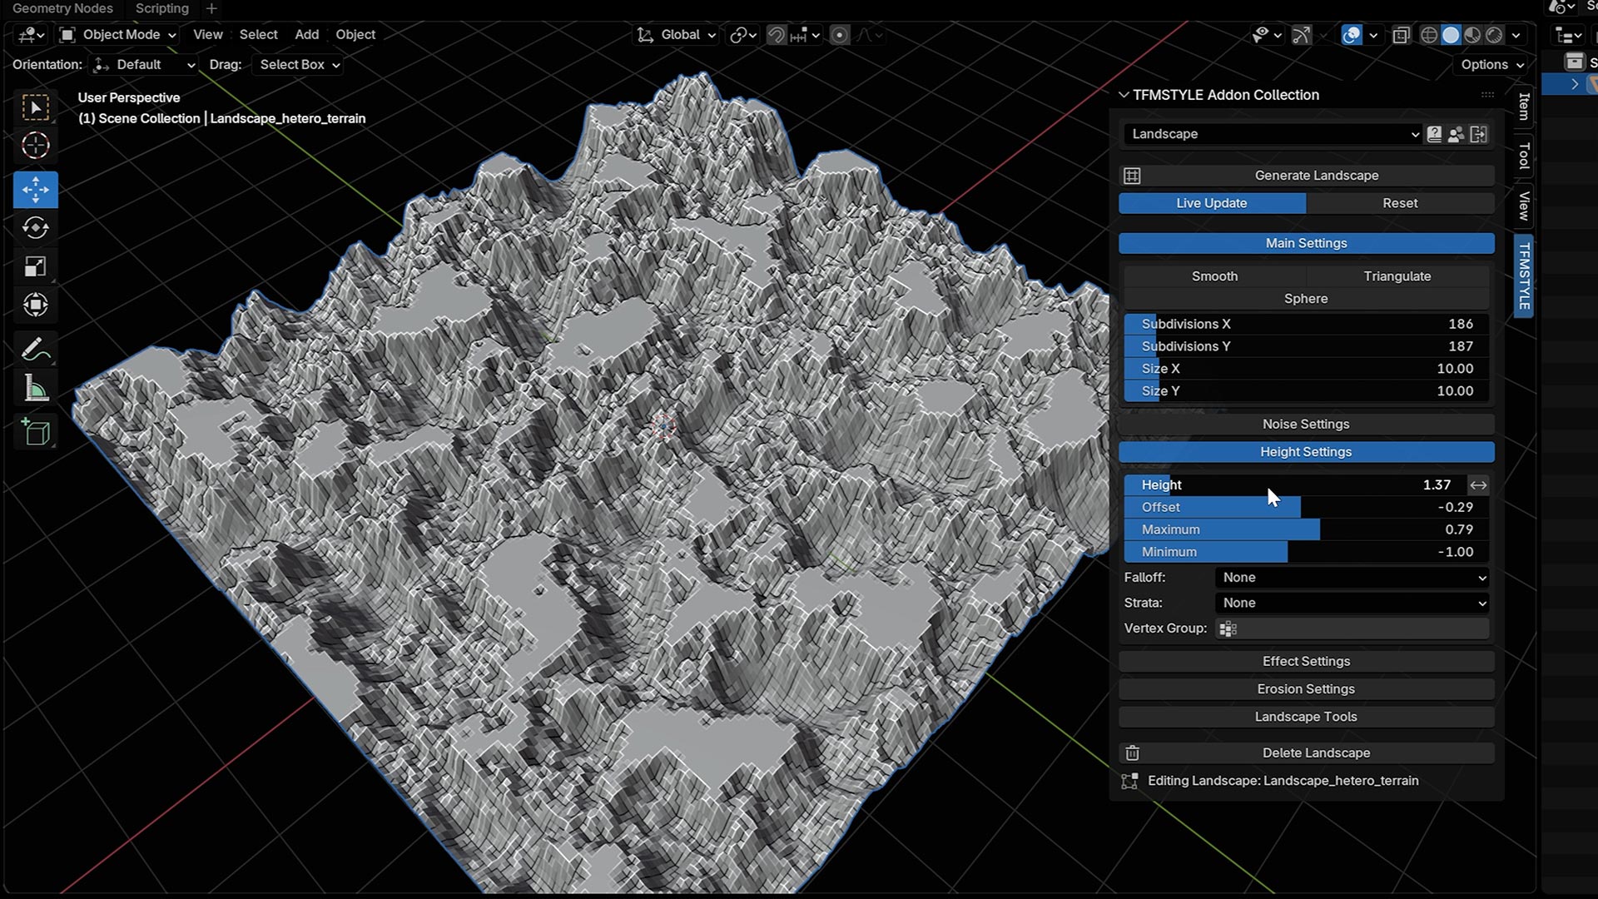Select the Cursor tool in left toolbar
1598x899 pixels.
[35, 146]
